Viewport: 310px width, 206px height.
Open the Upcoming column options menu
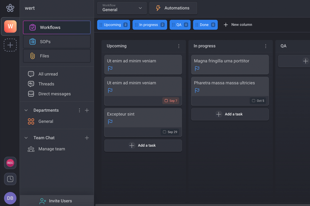[179, 46]
